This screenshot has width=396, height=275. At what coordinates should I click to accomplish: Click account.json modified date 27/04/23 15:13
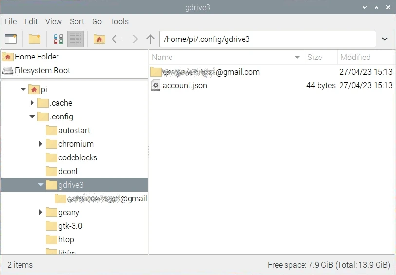tap(366, 85)
